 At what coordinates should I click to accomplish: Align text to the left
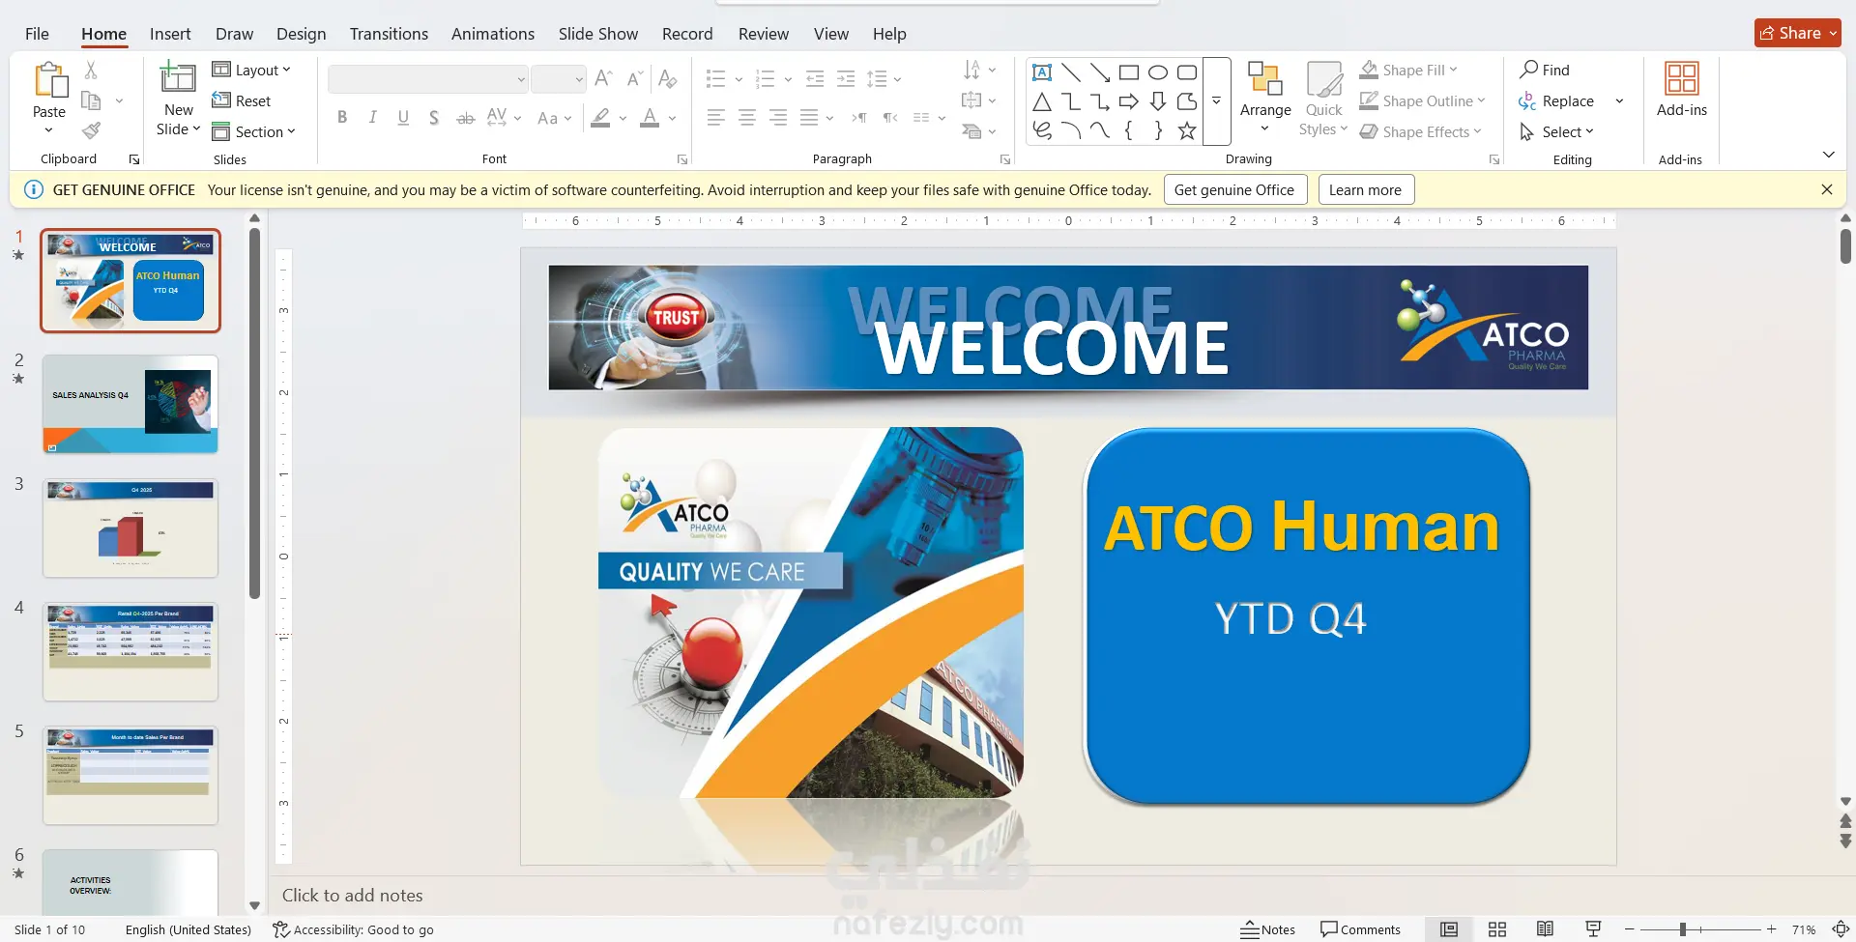715,118
